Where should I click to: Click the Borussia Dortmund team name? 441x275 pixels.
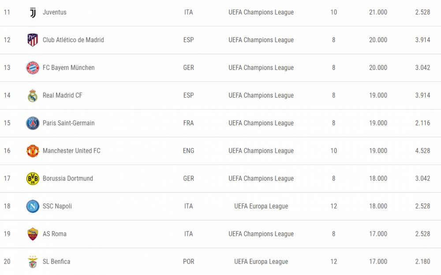point(68,179)
